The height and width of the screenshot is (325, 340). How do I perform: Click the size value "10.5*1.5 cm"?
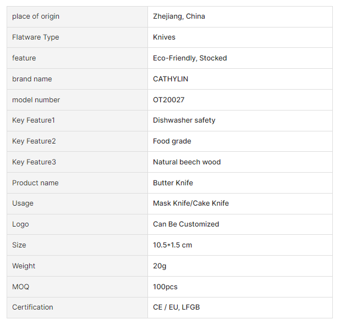pos(172,245)
